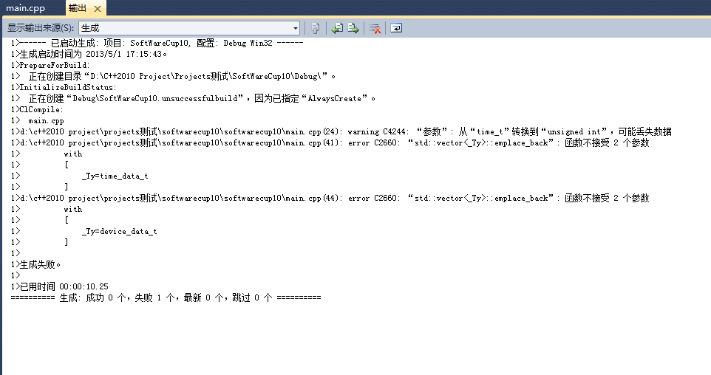This screenshot has width=711, height=375.
Task: Click the InitializeBuildStatus: line
Action: pos(64,87)
